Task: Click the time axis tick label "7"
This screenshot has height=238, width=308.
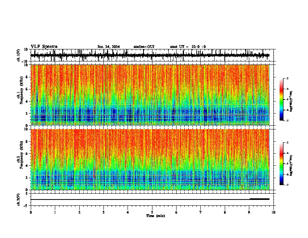Action: pyautogui.click(x=201, y=212)
